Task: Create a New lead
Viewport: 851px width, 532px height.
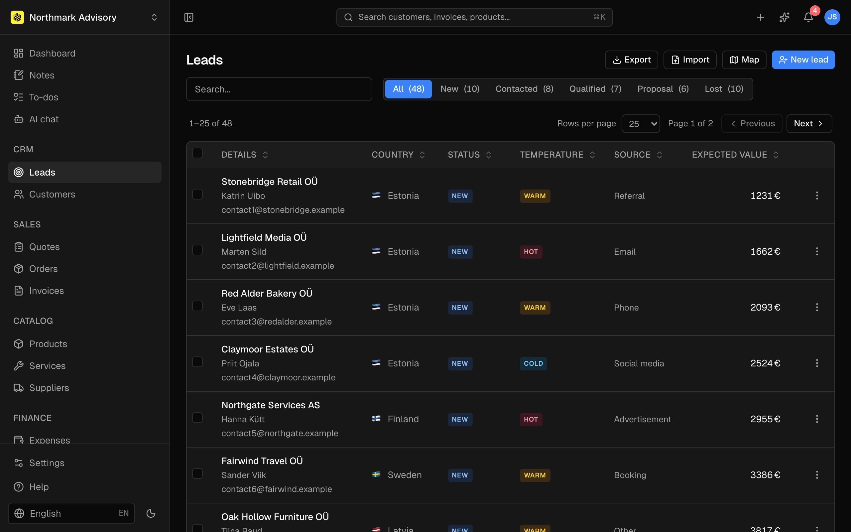Action: click(x=803, y=60)
